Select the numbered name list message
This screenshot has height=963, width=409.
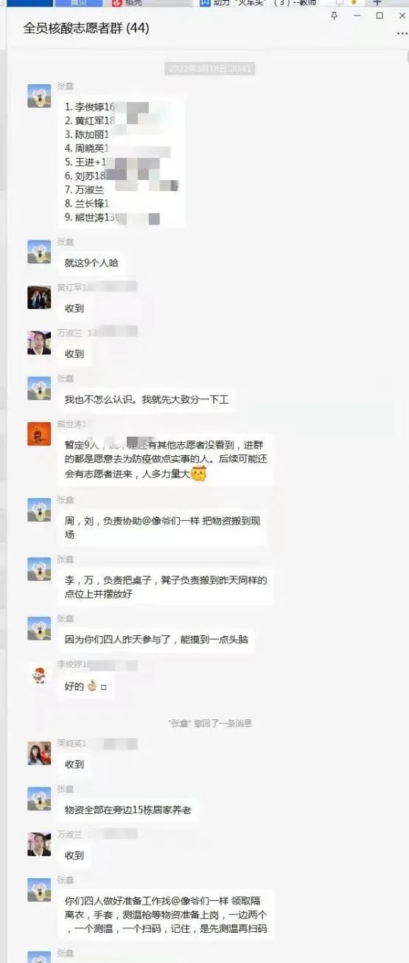121,162
